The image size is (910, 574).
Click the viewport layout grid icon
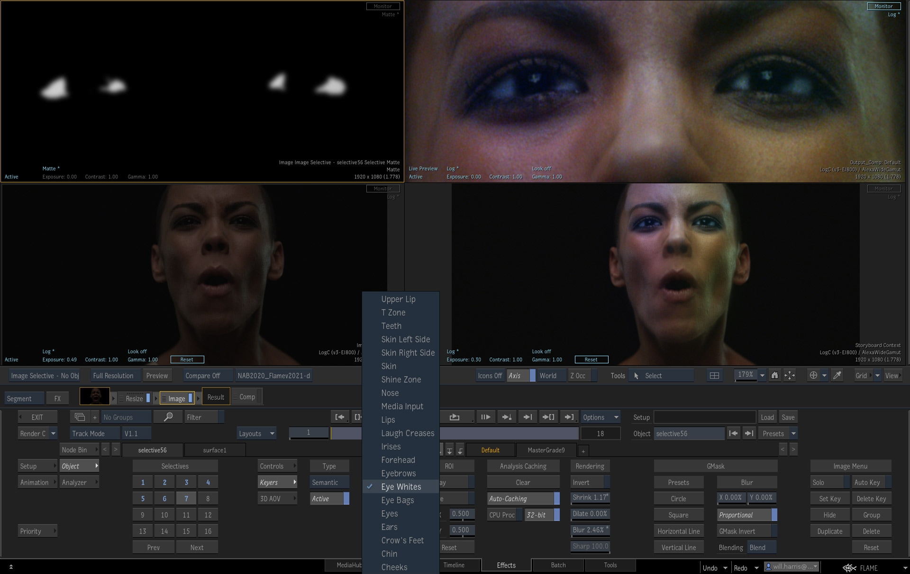tap(714, 376)
